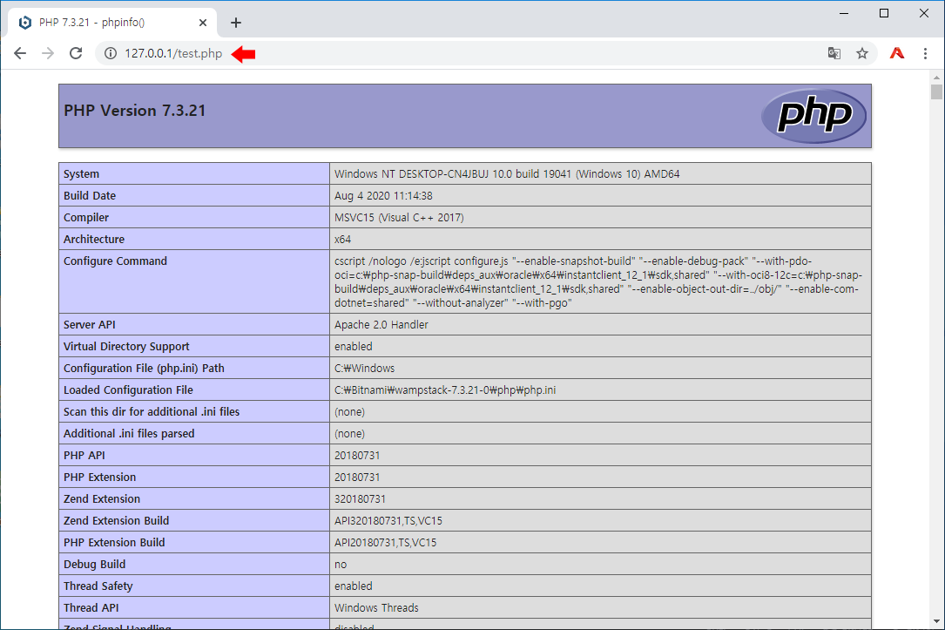Bookmark this page with the star
The width and height of the screenshot is (945, 630).
[862, 54]
